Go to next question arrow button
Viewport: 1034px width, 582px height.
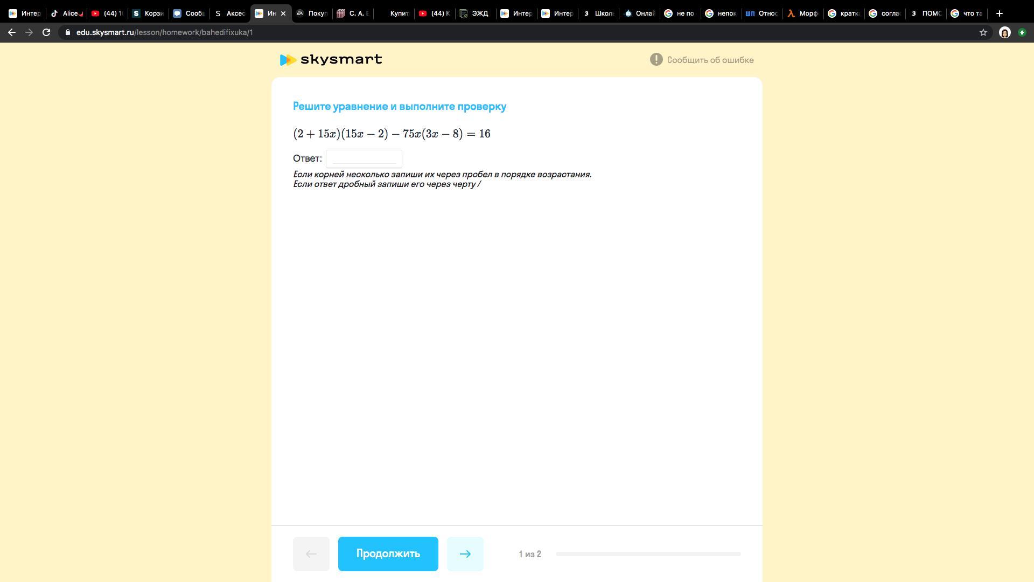click(465, 553)
